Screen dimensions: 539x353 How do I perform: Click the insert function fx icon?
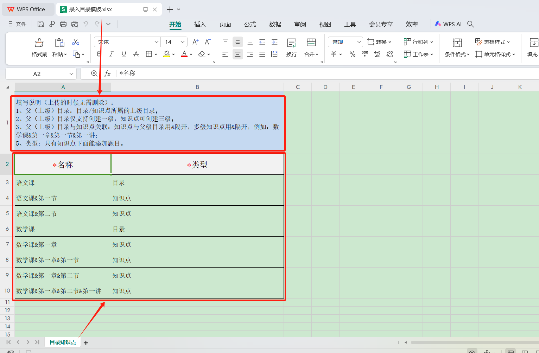(107, 73)
